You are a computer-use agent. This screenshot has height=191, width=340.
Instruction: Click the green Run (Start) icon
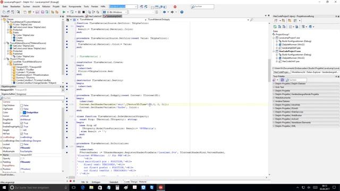(x=64, y=12)
